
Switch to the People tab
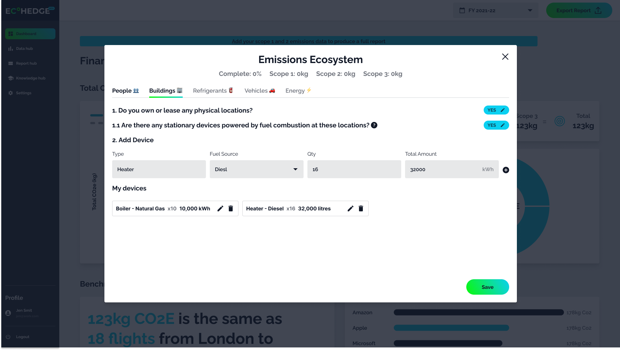click(125, 91)
